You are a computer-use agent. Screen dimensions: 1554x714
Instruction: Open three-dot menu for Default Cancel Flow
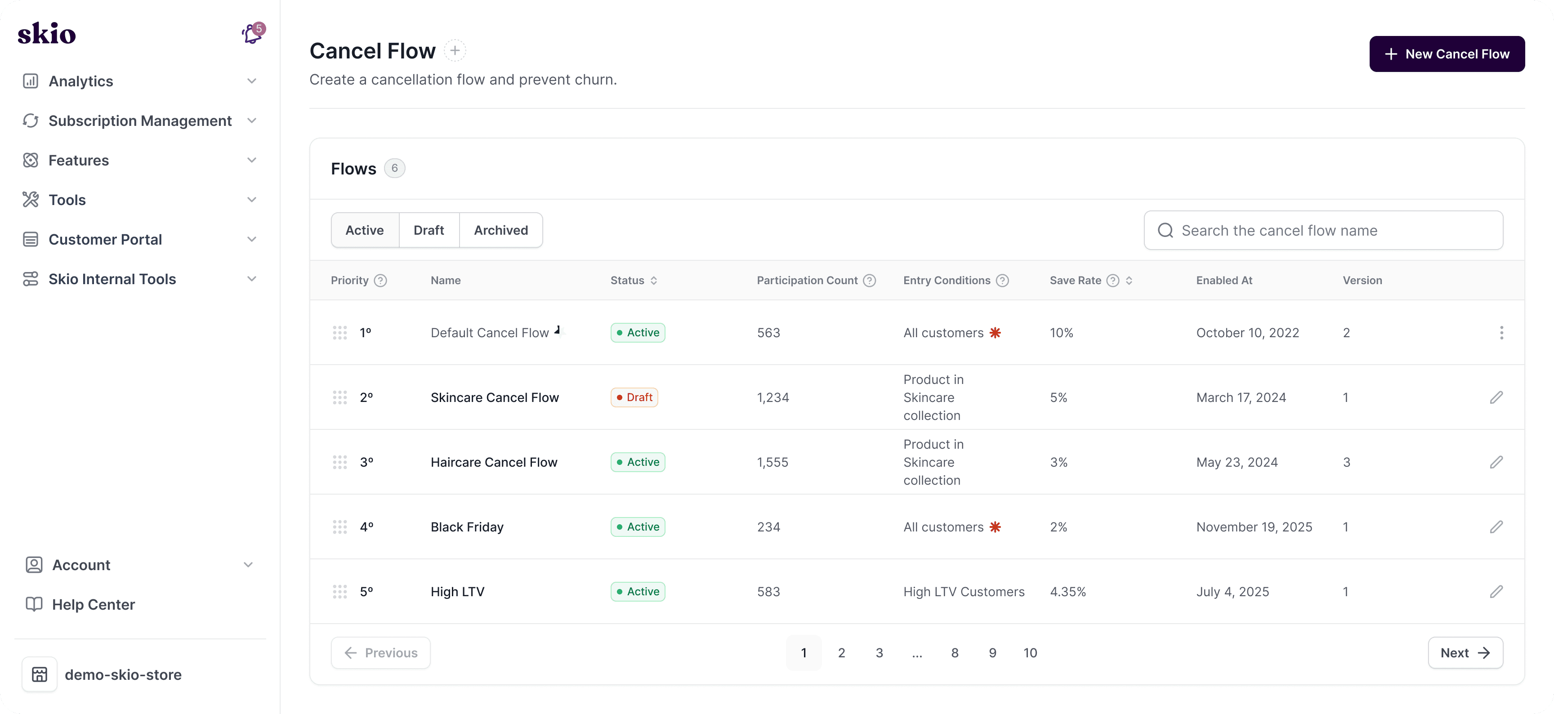(x=1501, y=333)
